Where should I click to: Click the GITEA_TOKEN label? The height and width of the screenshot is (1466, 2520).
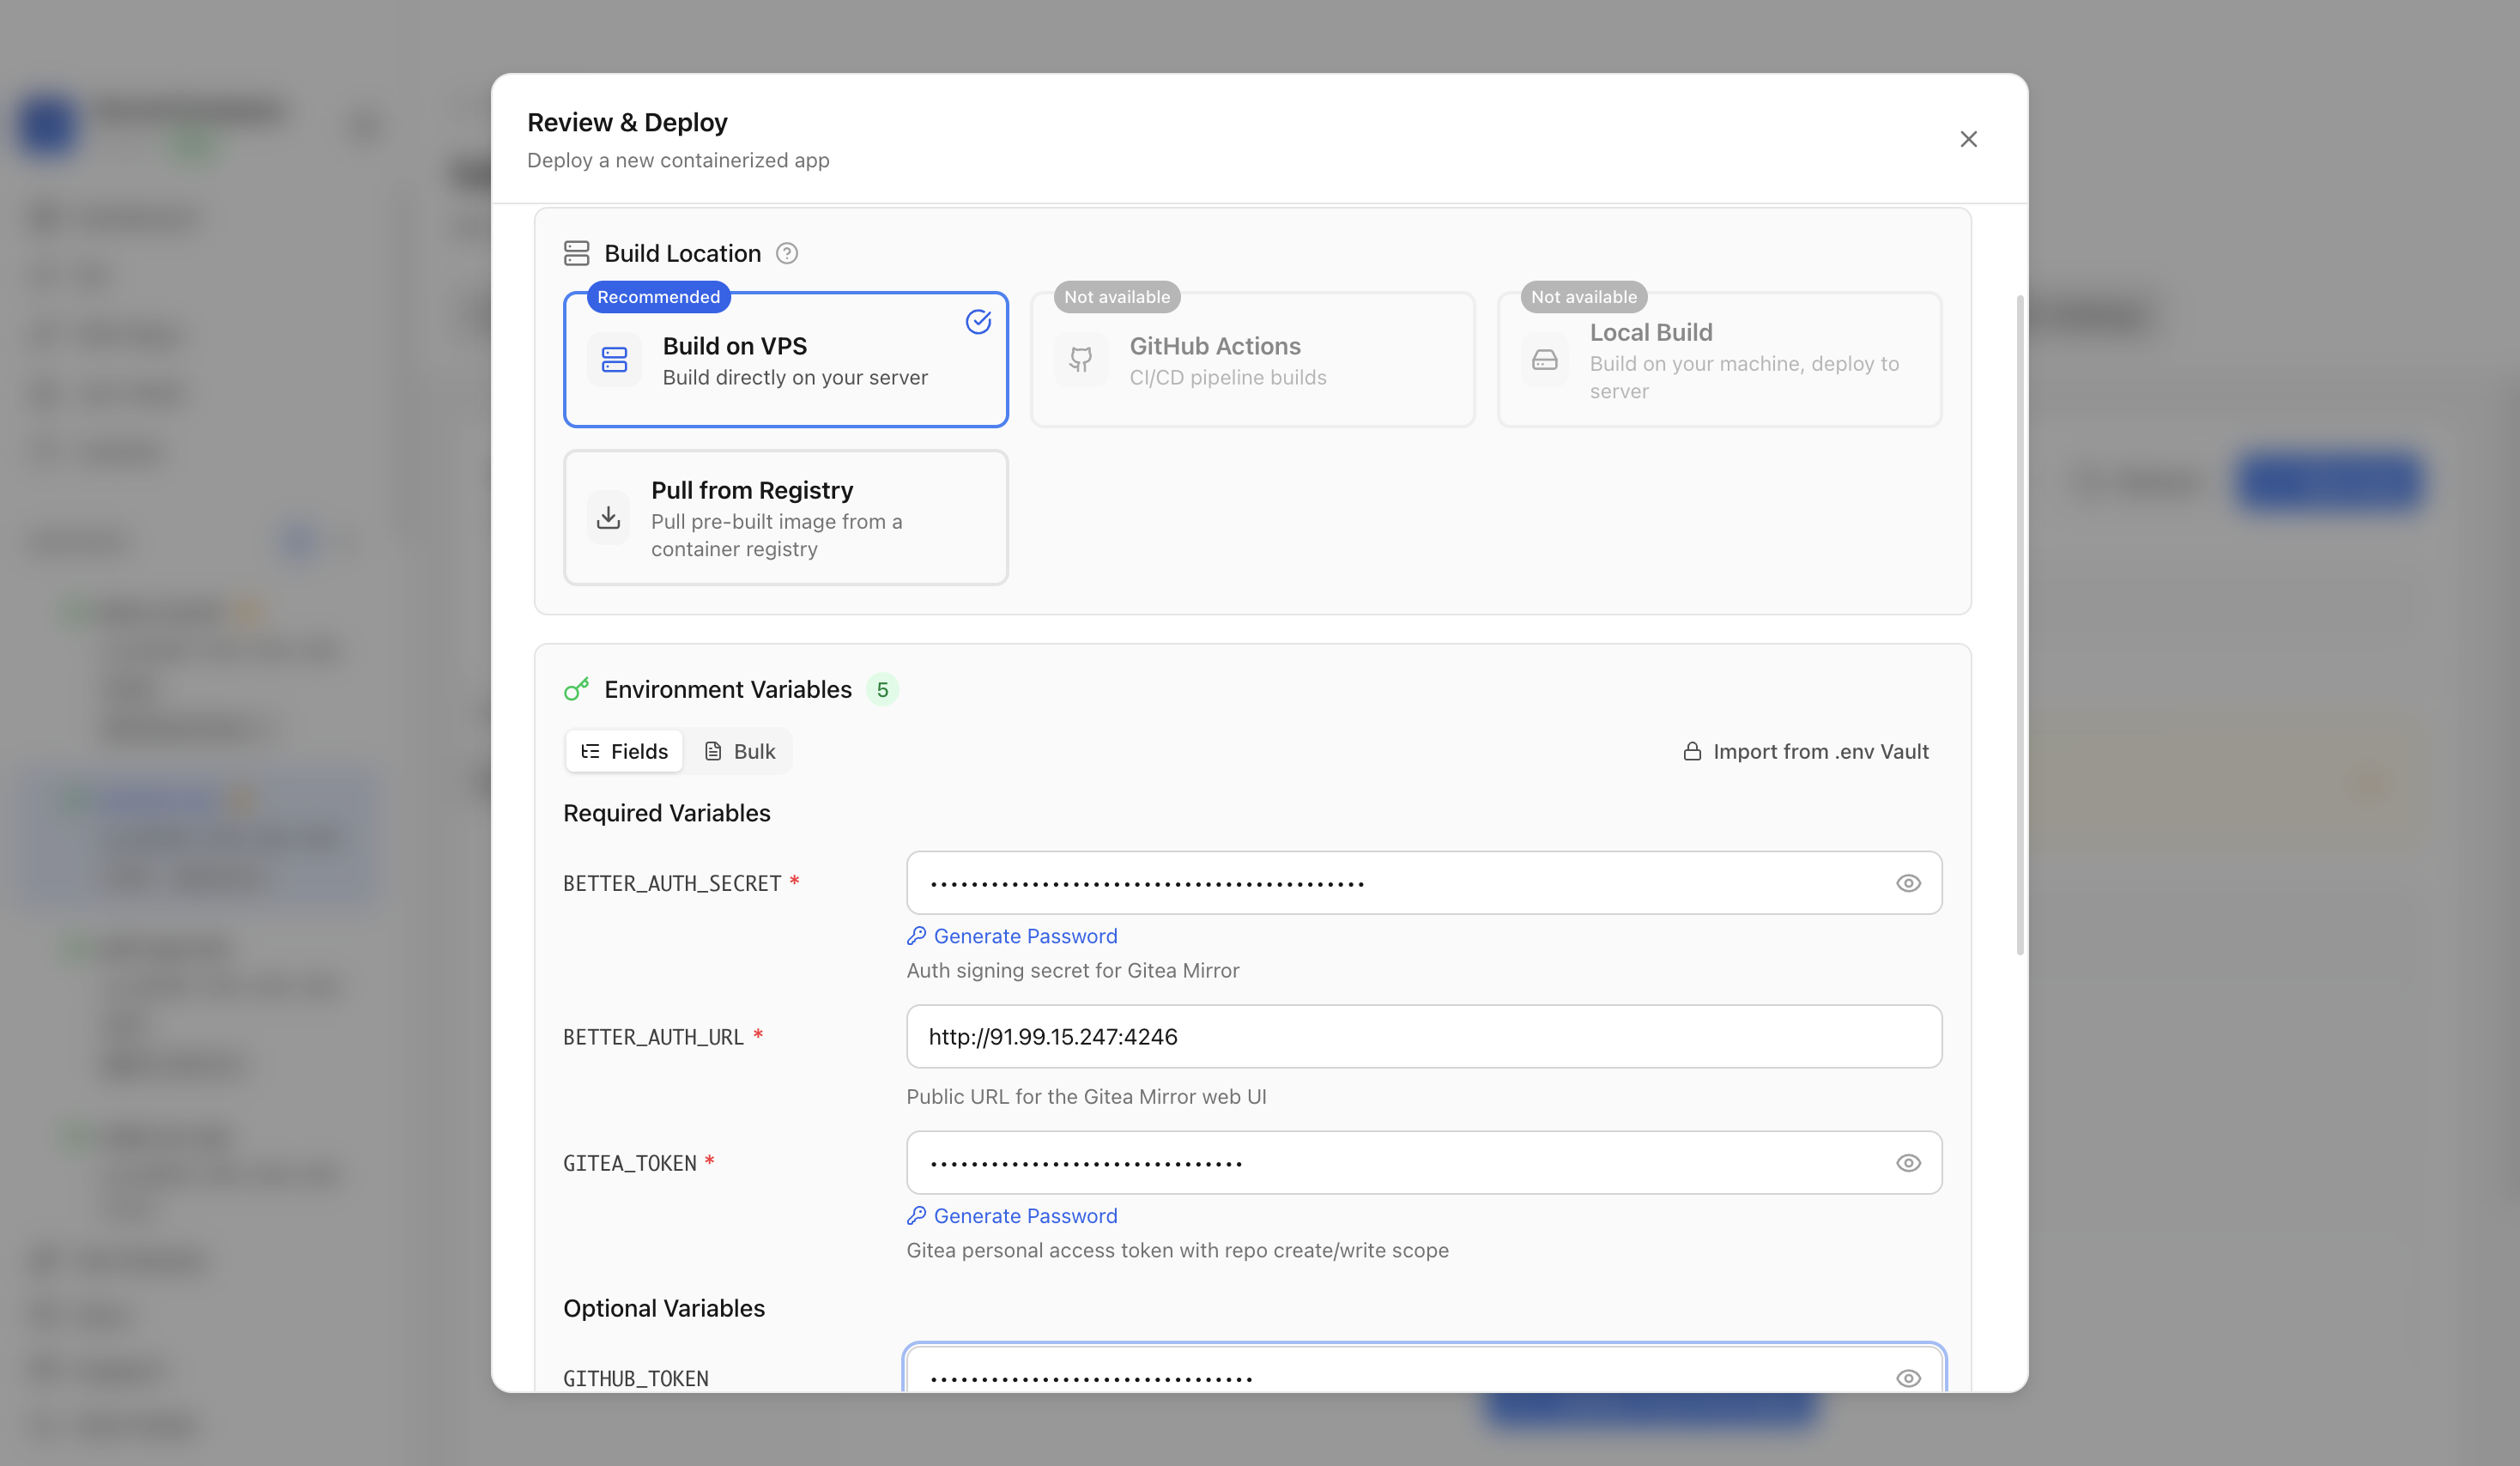630,1164
